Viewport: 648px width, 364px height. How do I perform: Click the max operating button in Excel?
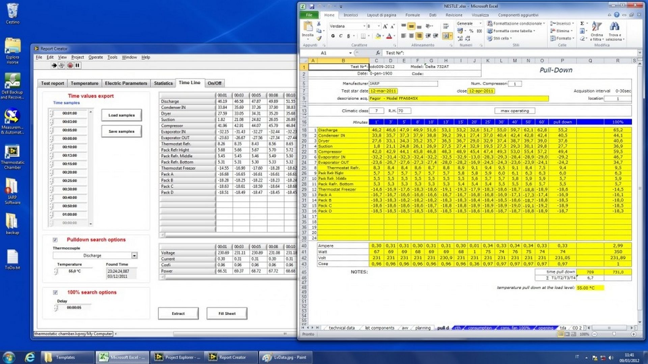tap(515, 111)
